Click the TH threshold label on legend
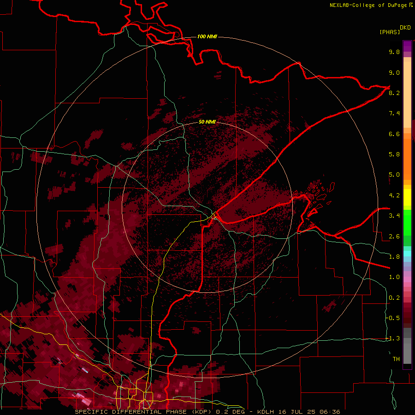 396,359
